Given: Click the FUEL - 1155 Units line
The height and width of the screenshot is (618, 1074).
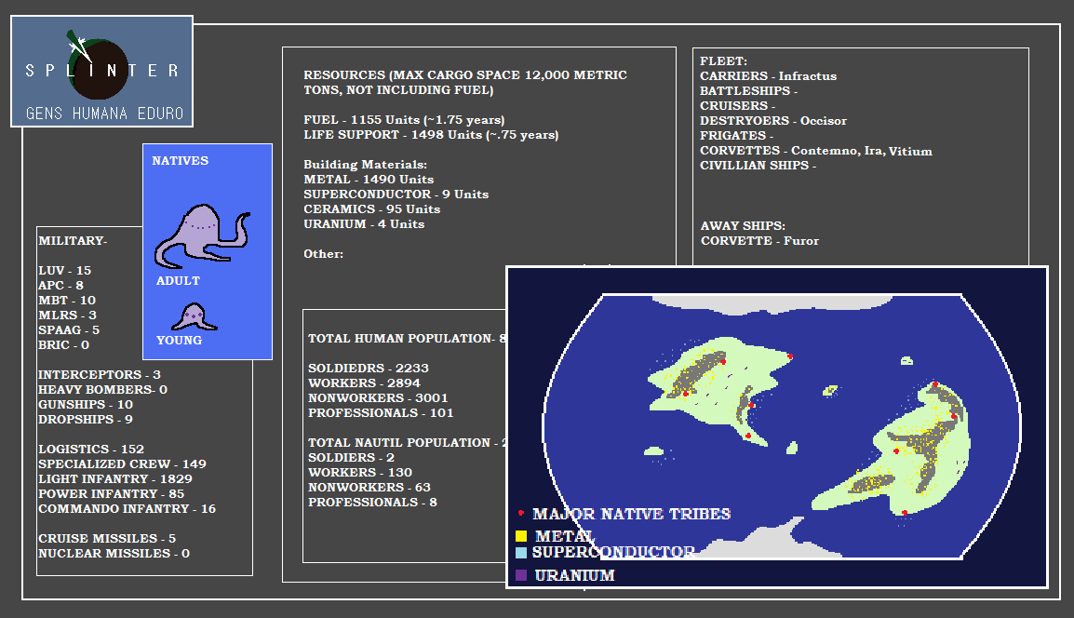Looking at the screenshot, I should (x=404, y=120).
